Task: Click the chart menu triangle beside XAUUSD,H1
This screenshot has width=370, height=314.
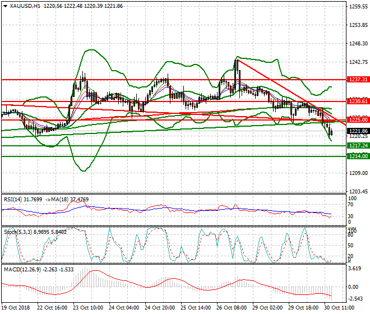Action: pos(5,6)
